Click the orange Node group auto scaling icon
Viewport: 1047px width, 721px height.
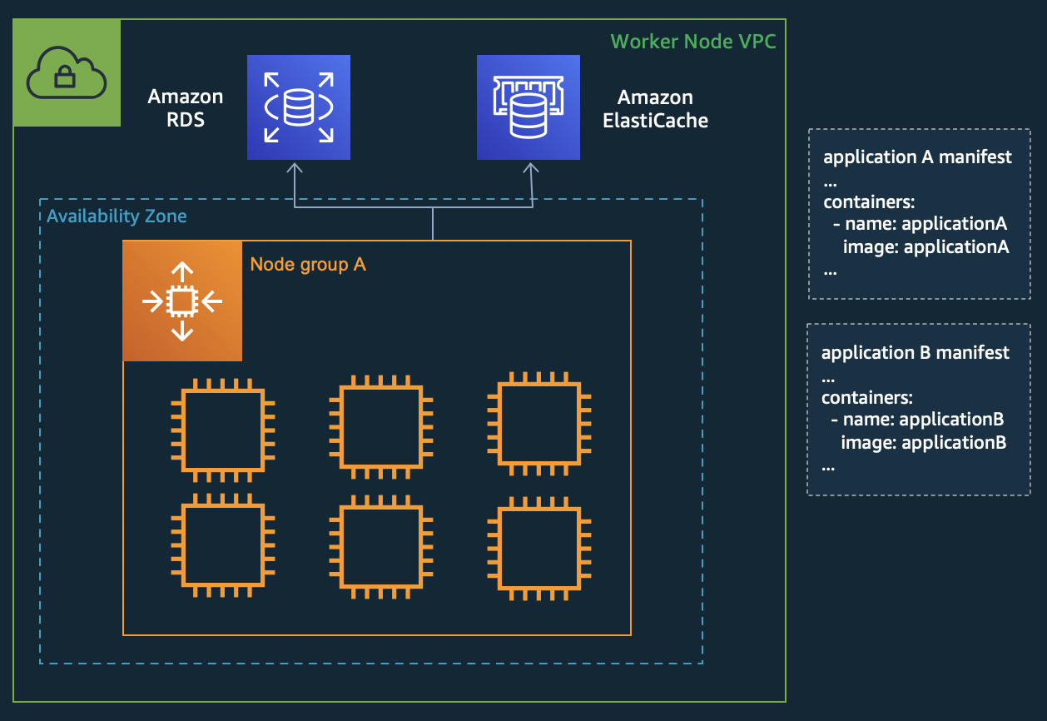pyautogui.click(x=183, y=301)
